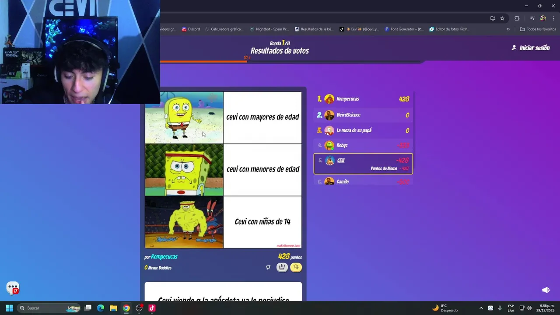The width and height of the screenshot is (560, 315).
Task: Open the Discord bookmark
Action: [191, 29]
